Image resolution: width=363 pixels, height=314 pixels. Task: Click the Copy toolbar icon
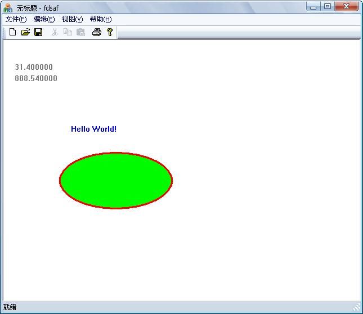tap(68, 32)
